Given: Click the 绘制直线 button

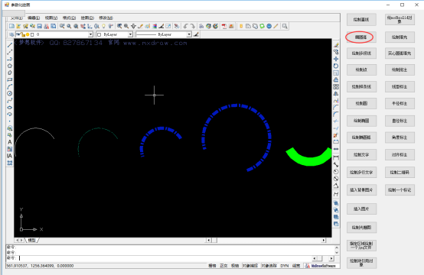Looking at the screenshot, I should [361, 19].
